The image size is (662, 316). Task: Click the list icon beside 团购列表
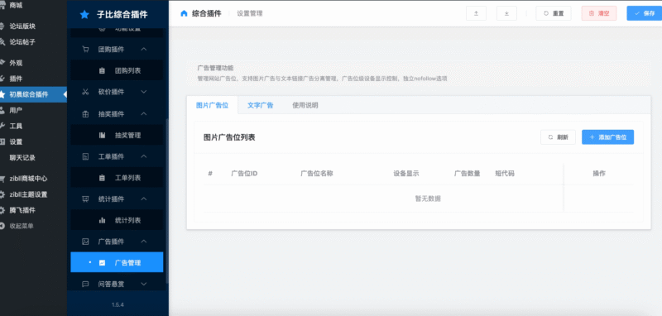[102, 71]
